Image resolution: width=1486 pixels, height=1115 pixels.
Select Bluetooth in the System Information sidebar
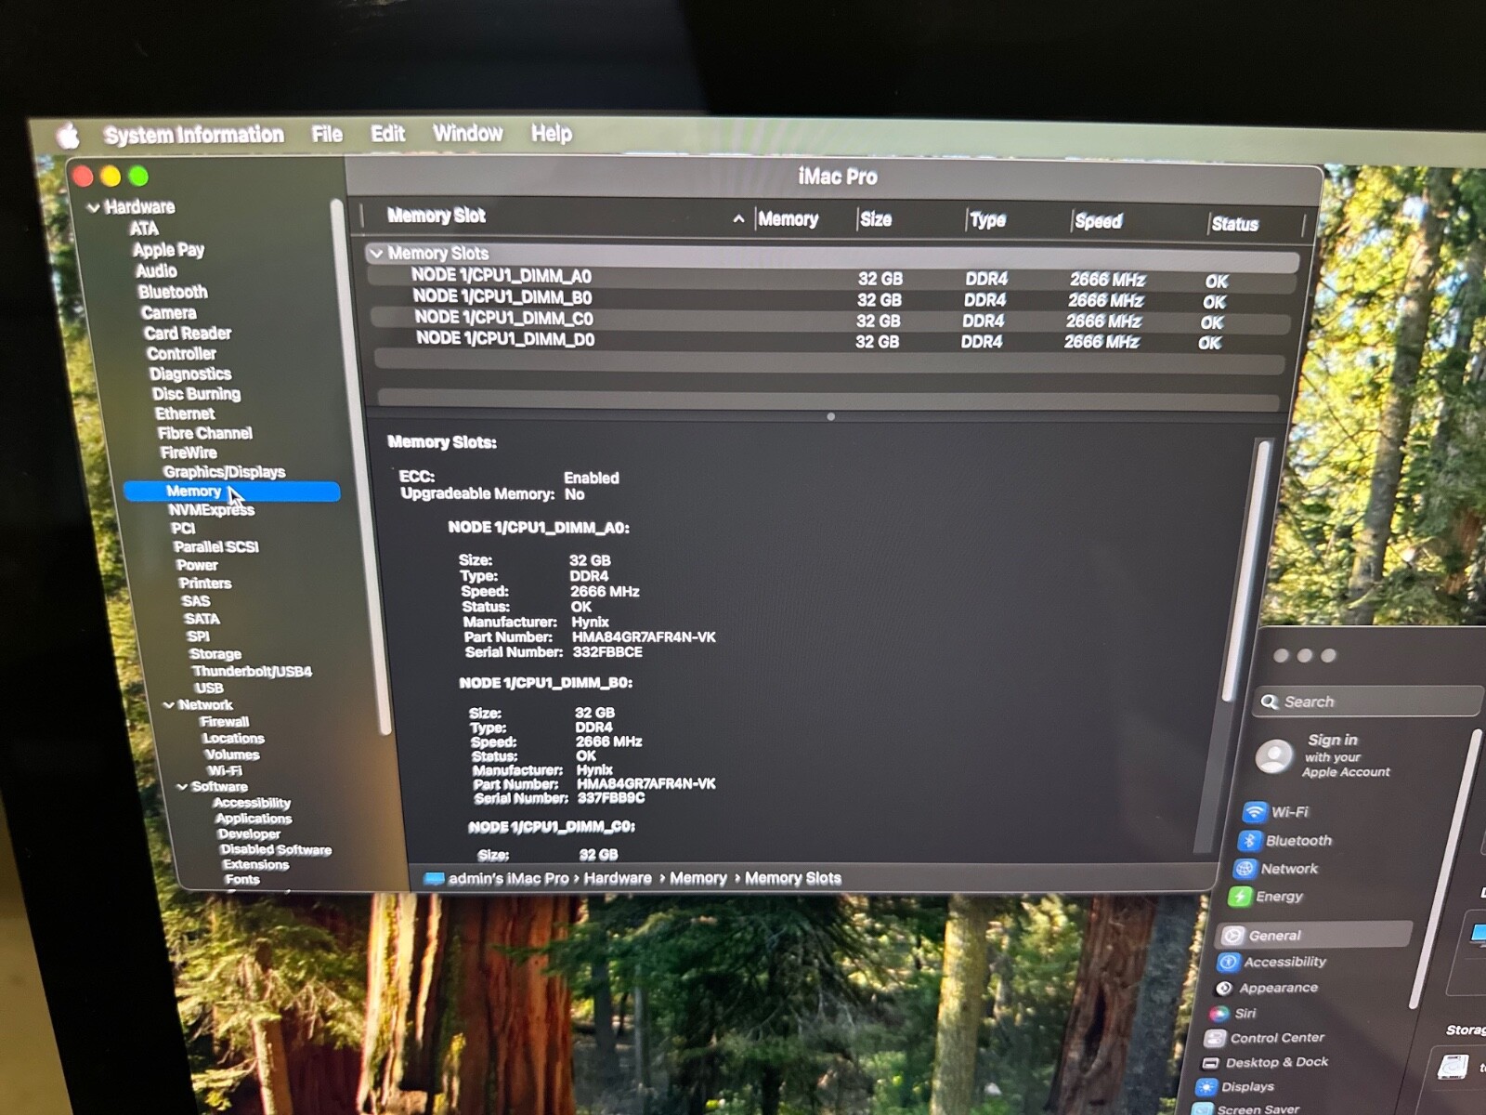173,292
